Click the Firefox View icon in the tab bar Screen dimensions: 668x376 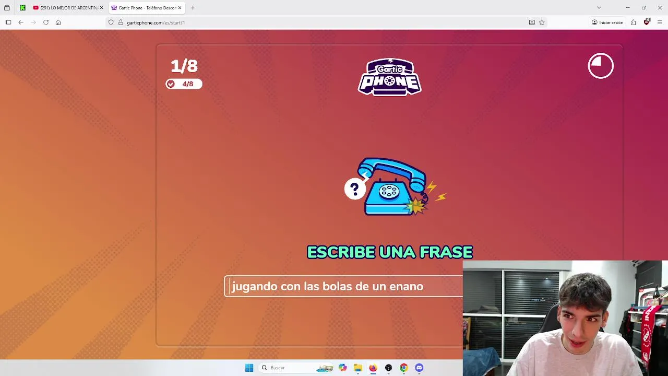point(7,8)
